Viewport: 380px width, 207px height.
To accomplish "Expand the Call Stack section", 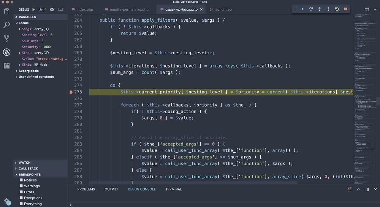I will click(28, 169).
